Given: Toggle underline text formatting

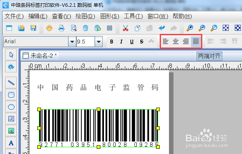Looking at the screenshot, I should coord(132,42).
